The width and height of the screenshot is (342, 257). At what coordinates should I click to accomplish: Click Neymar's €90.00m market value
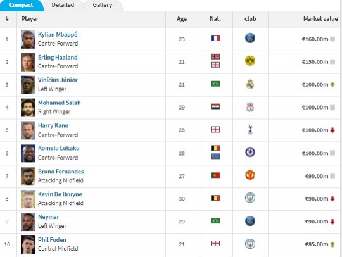[317, 222]
